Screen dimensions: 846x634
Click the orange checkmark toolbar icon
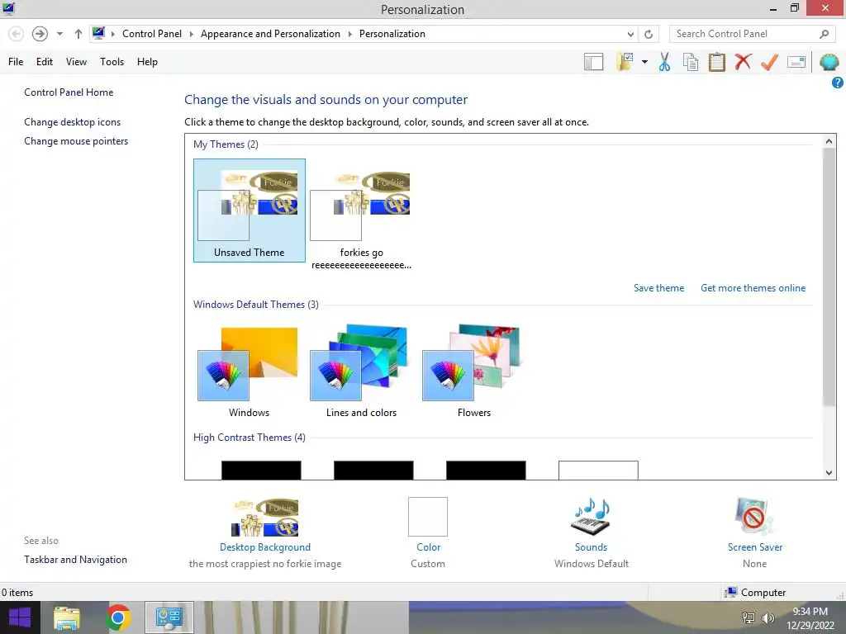tap(769, 62)
